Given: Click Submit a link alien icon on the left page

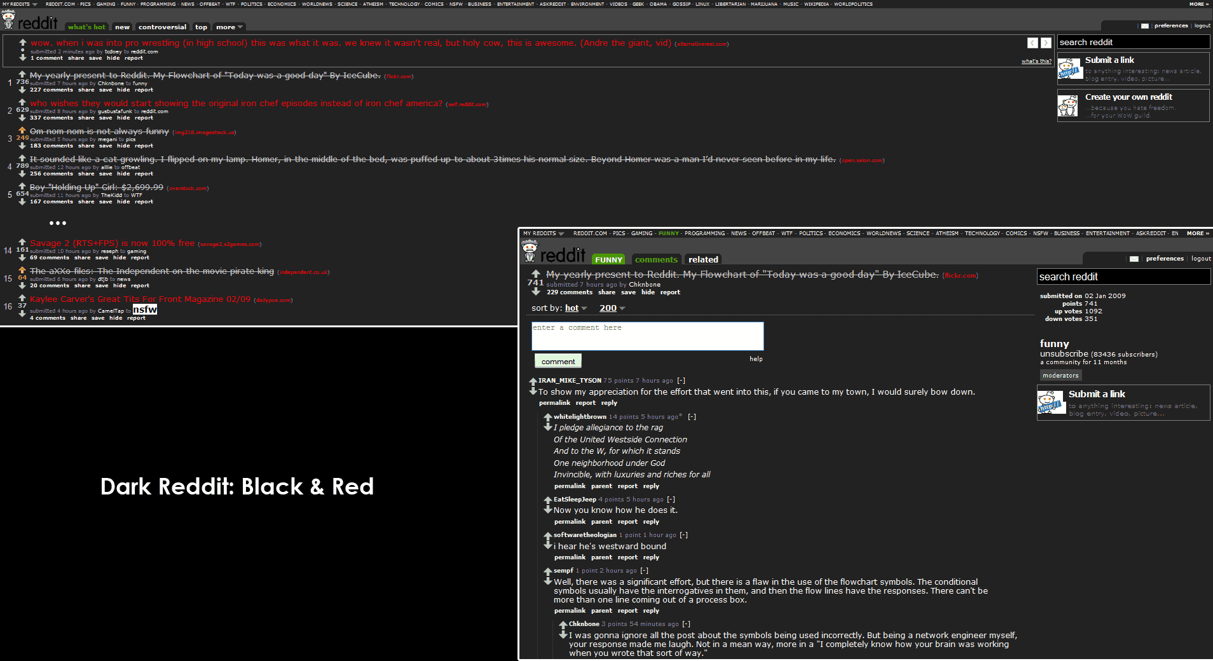Looking at the screenshot, I should (x=1070, y=69).
